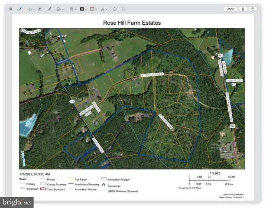
Task: Open the line thickness style menu
Action: tap(73, 9)
